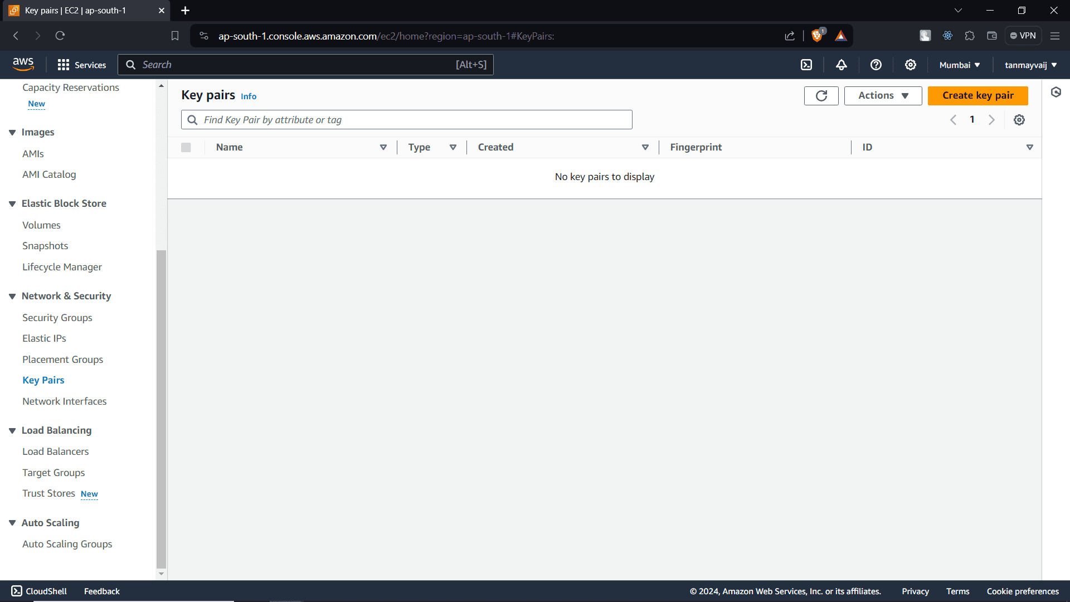Click the Create key pair button
This screenshot has width=1070, height=602.
[978, 95]
